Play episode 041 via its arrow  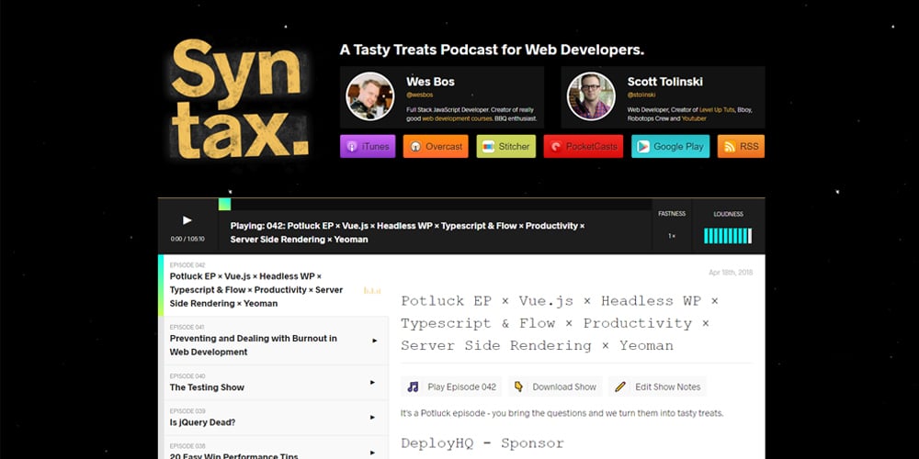[375, 341]
